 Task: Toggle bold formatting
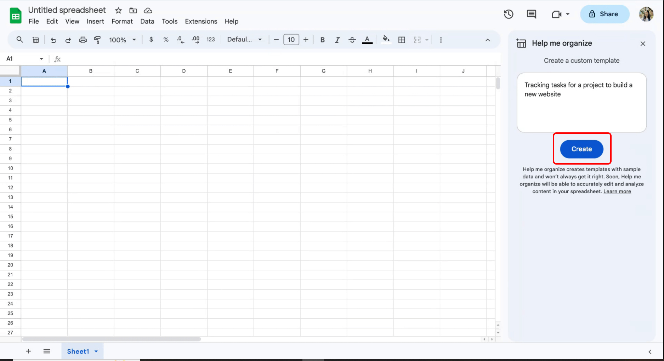(322, 40)
